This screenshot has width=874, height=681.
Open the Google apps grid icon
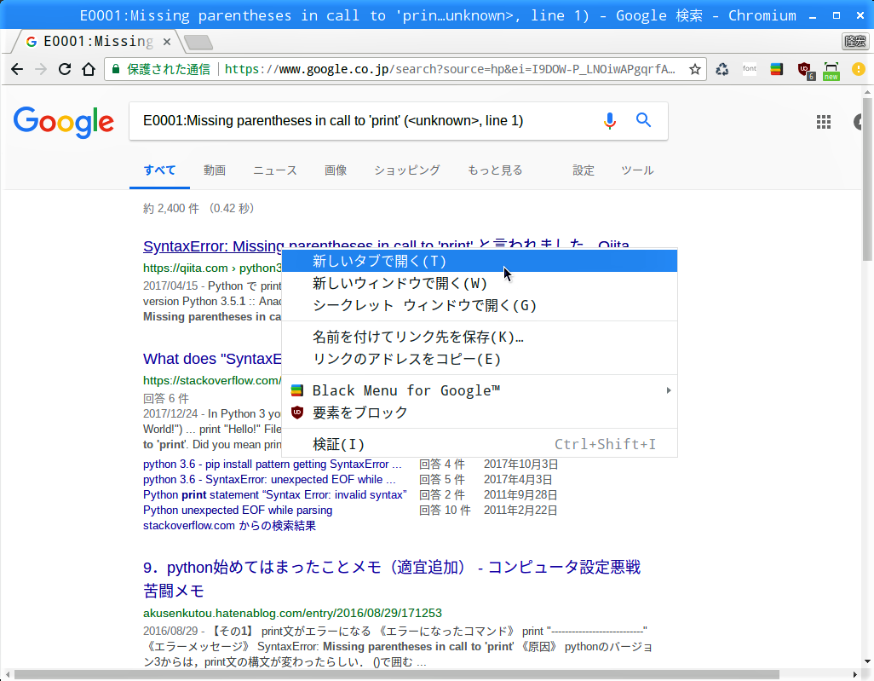(824, 122)
